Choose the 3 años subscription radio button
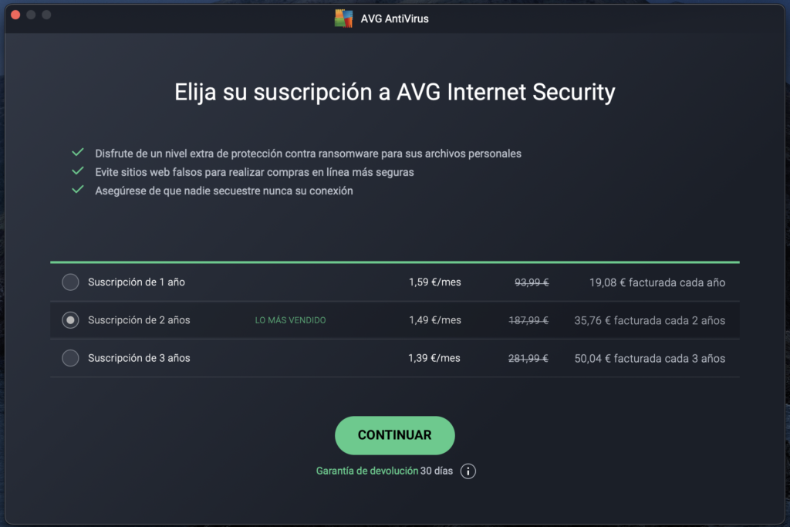The width and height of the screenshot is (790, 527). [x=70, y=358]
